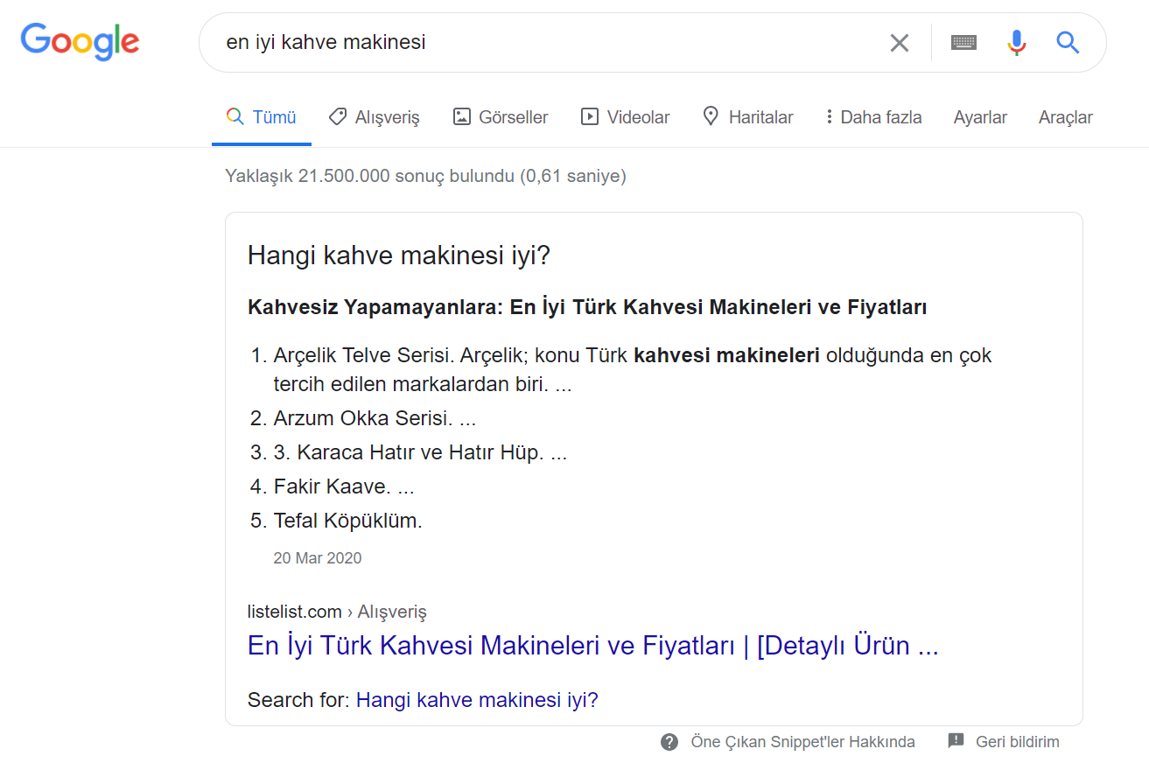Click the Google logo
This screenshot has height=777, width=1149.
[x=80, y=42]
